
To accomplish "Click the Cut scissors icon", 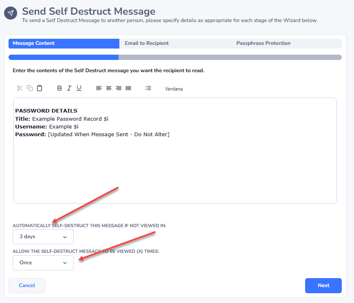I will click(20, 88).
